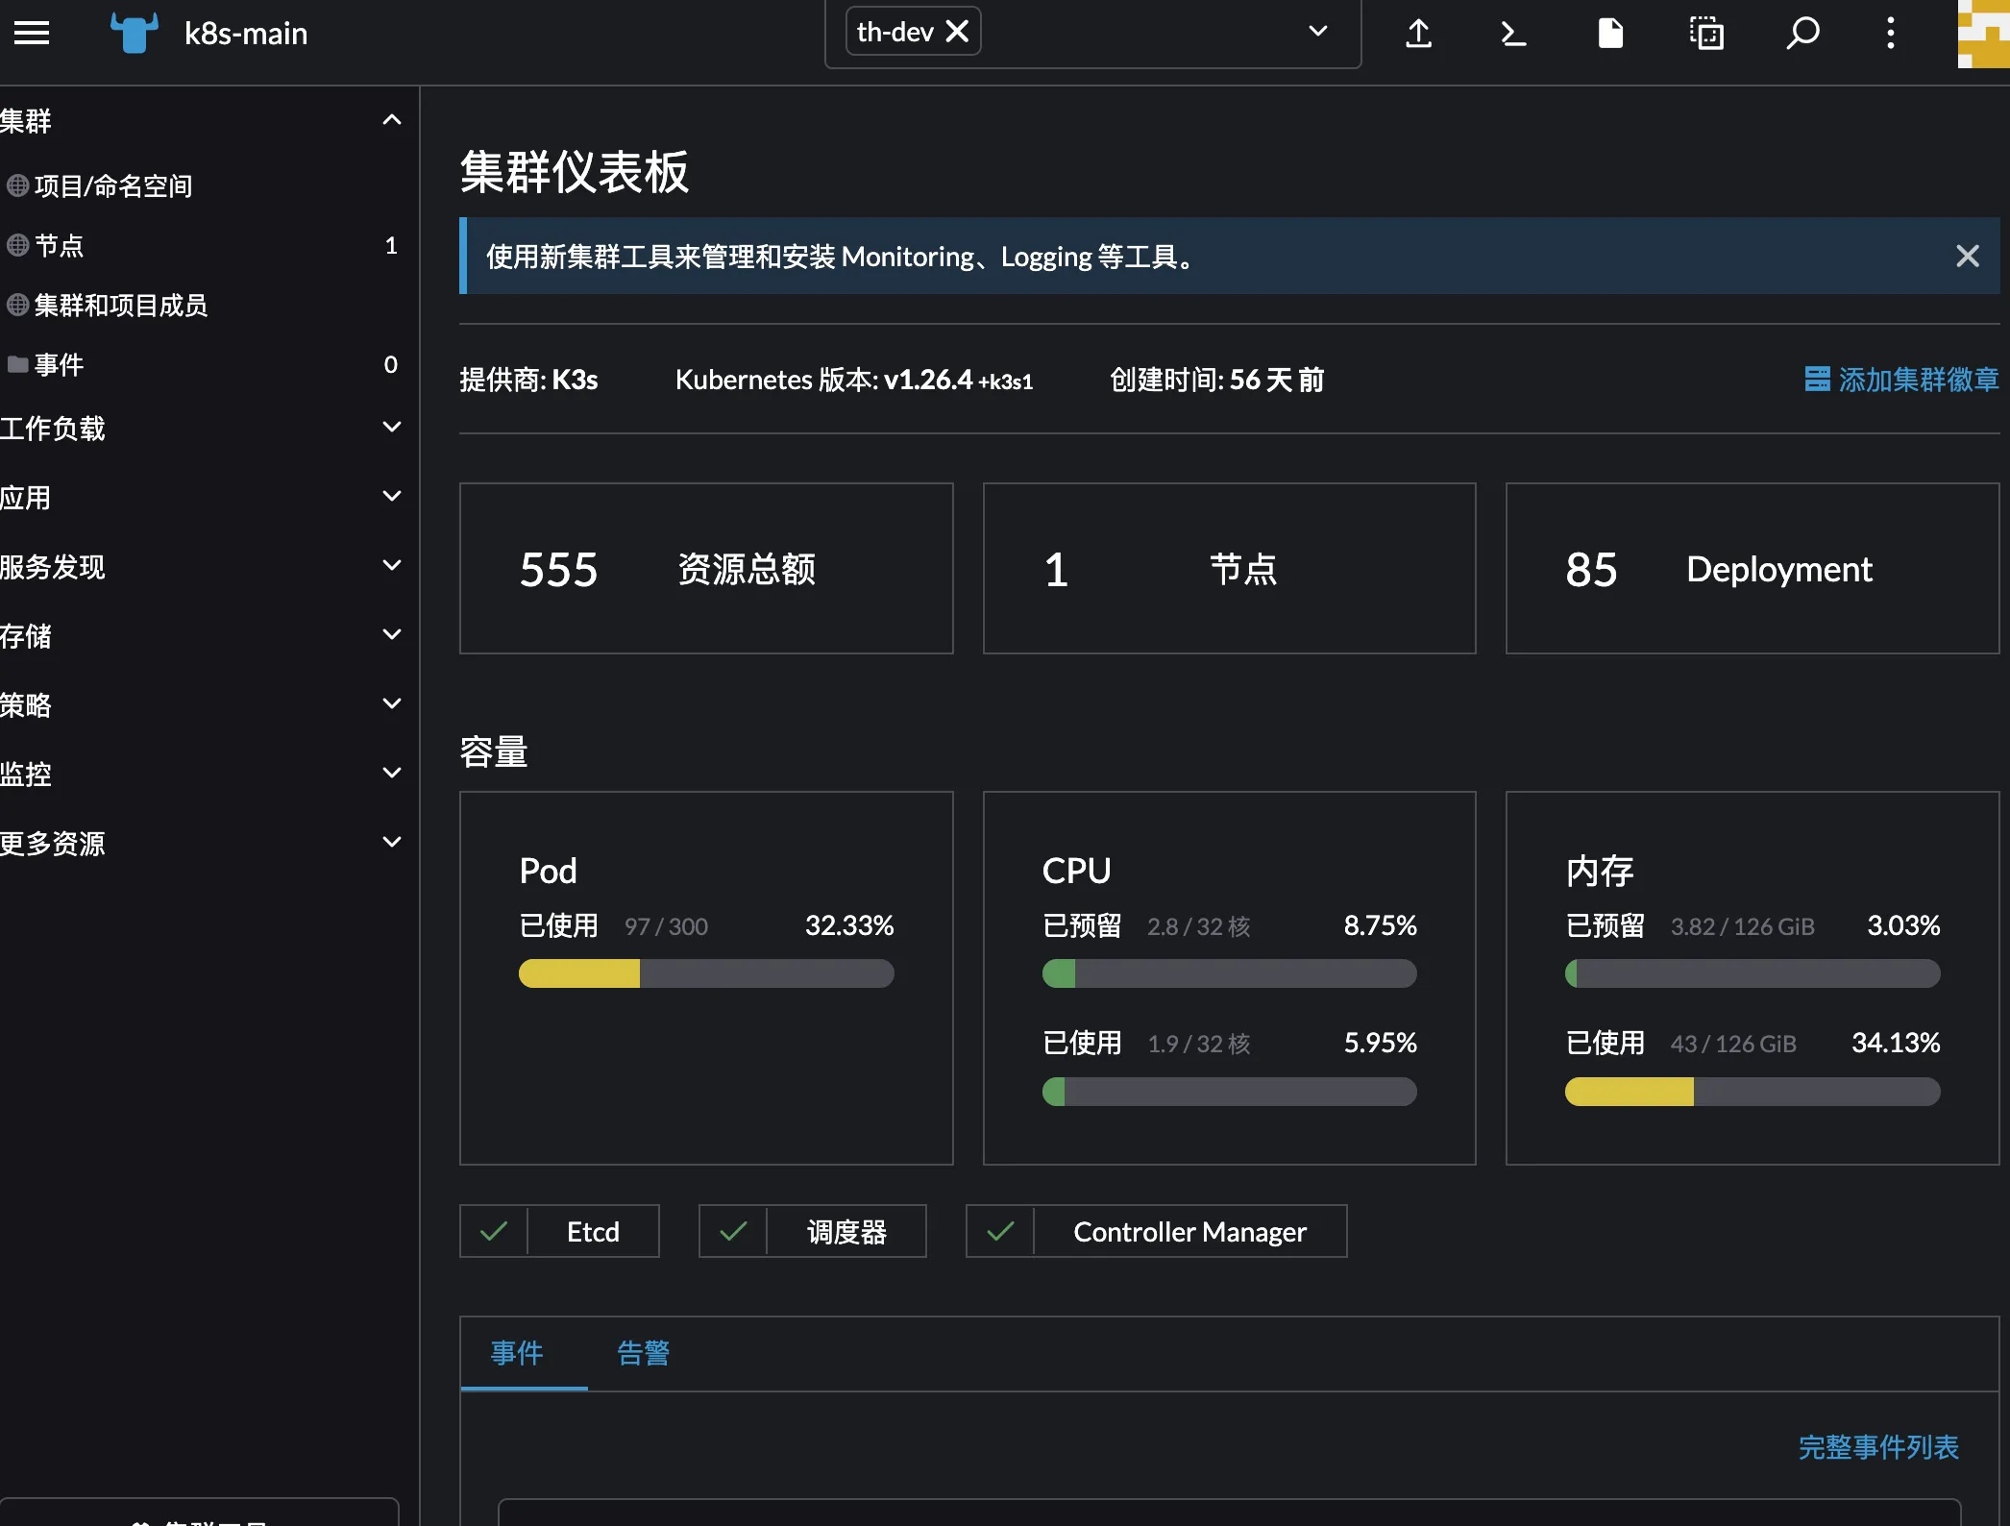Image resolution: width=2010 pixels, height=1526 pixels.
Task: Click the CPU 已预留 progress bar
Action: click(x=1229, y=973)
